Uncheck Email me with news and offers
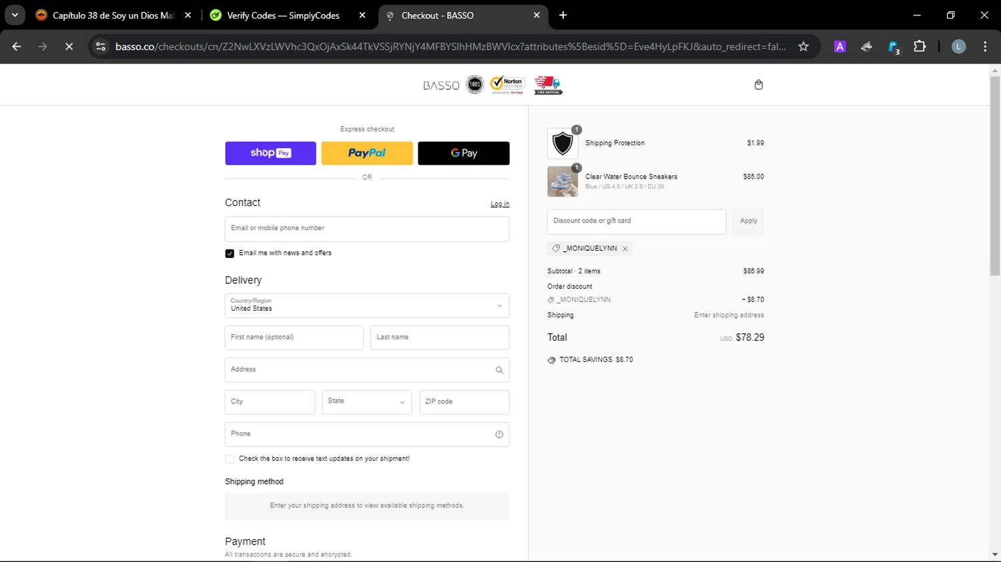The width and height of the screenshot is (1001, 562). click(x=230, y=253)
